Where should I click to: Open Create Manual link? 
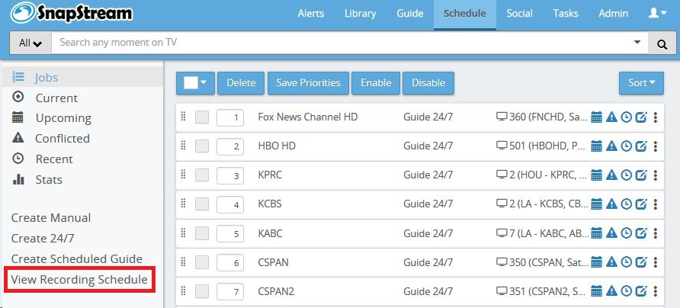51,218
